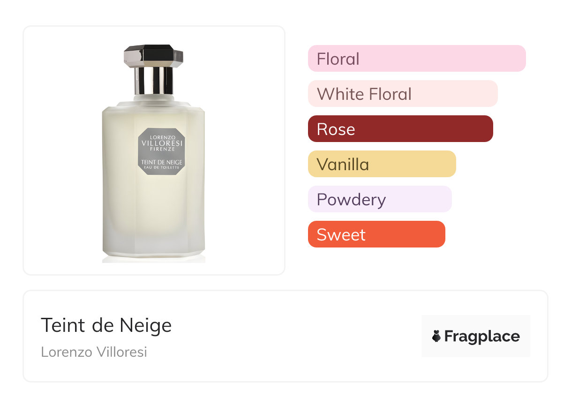The width and height of the screenshot is (571, 405).
Task: Click the bottle's base reflection at the bottom
Action: (x=153, y=259)
